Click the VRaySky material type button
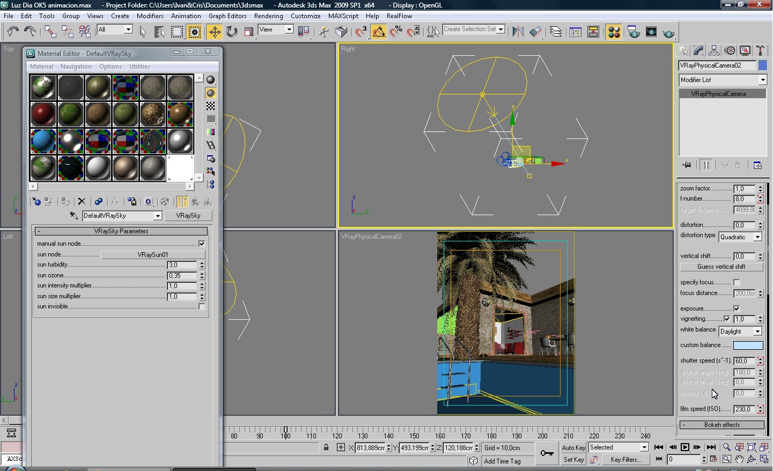Image resolution: width=773 pixels, height=471 pixels. [188, 216]
